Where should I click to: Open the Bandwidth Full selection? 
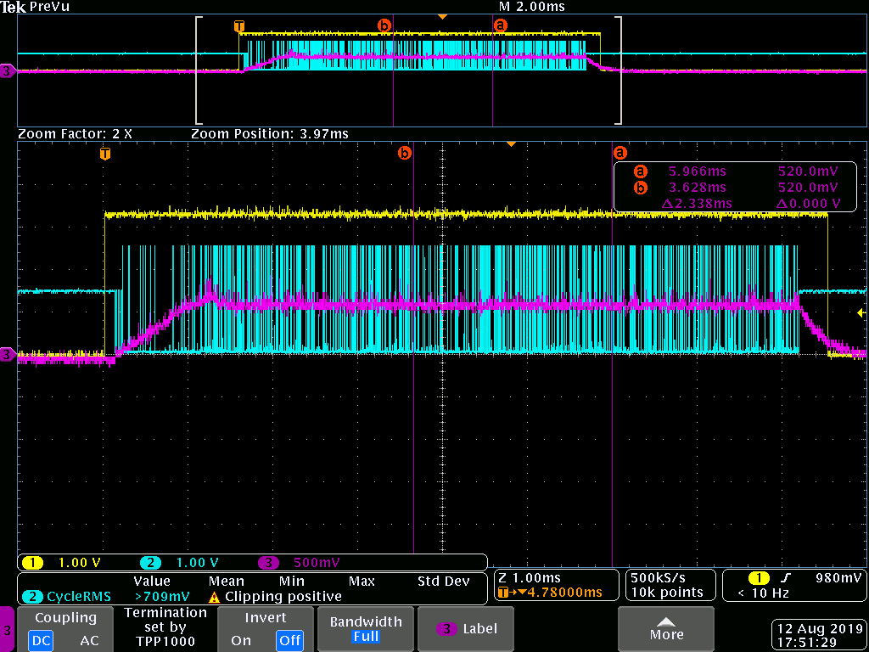(366, 629)
